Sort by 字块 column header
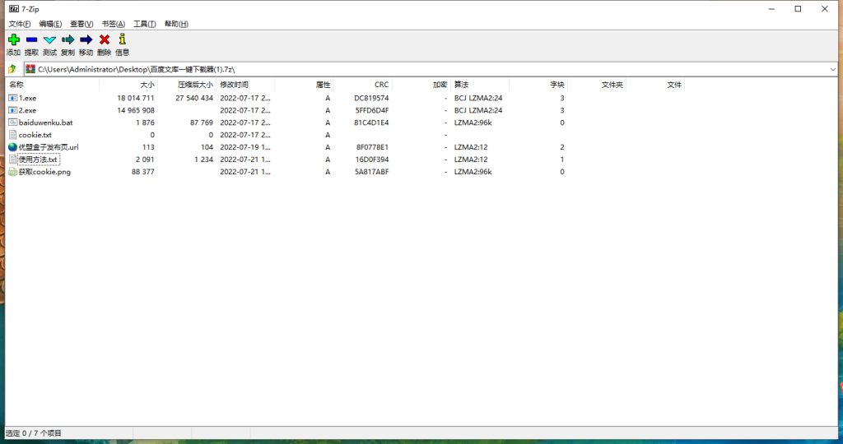The image size is (843, 444). (538, 85)
